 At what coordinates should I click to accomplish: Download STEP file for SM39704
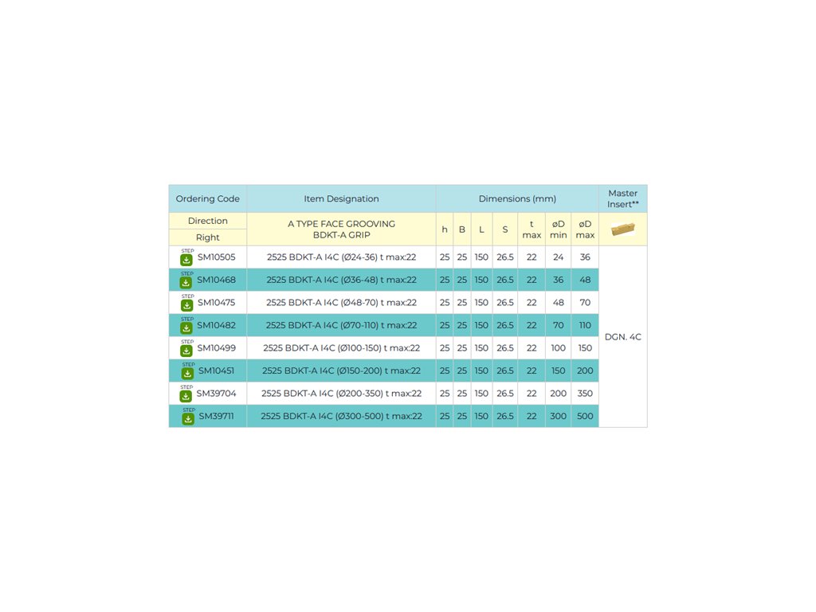coord(186,395)
